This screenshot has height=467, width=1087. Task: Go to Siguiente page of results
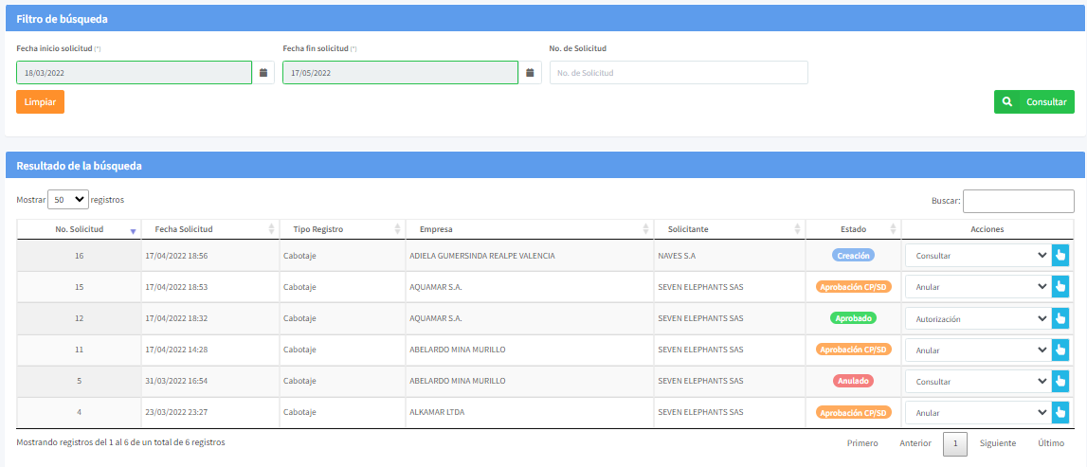[997, 443]
